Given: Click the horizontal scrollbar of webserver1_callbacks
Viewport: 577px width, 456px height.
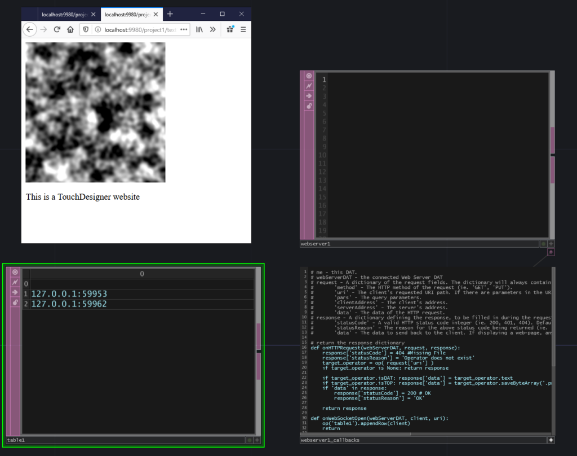Looking at the screenshot, I should [356, 434].
